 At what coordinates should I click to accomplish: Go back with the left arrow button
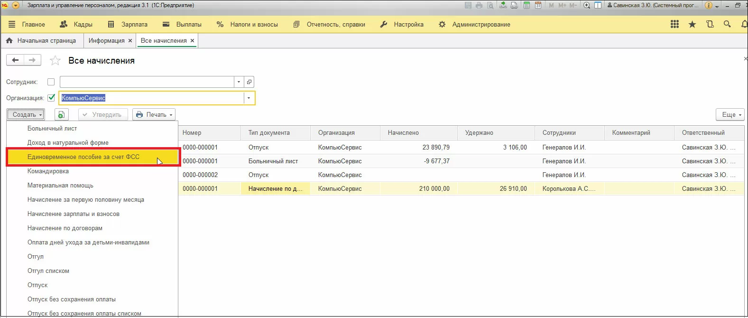click(15, 60)
